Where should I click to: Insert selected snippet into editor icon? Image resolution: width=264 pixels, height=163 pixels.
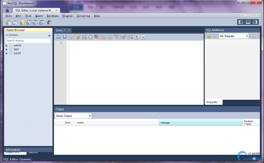click(x=253, y=36)
